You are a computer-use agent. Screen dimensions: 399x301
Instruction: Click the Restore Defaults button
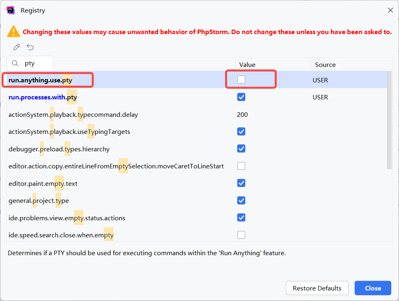coord(317,288)
